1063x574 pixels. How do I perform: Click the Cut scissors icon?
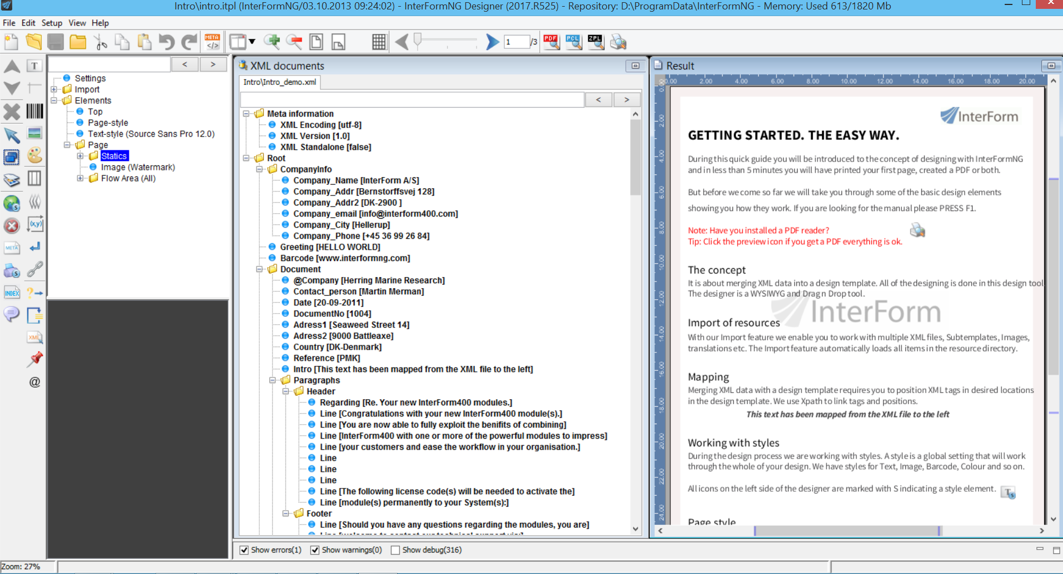pyautogui.click(x=101, y=42)
